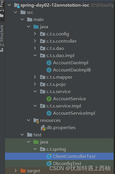Collapse the c.t.s.service package chevron
This screenshot has height=174, width=115.
point(35,91)
